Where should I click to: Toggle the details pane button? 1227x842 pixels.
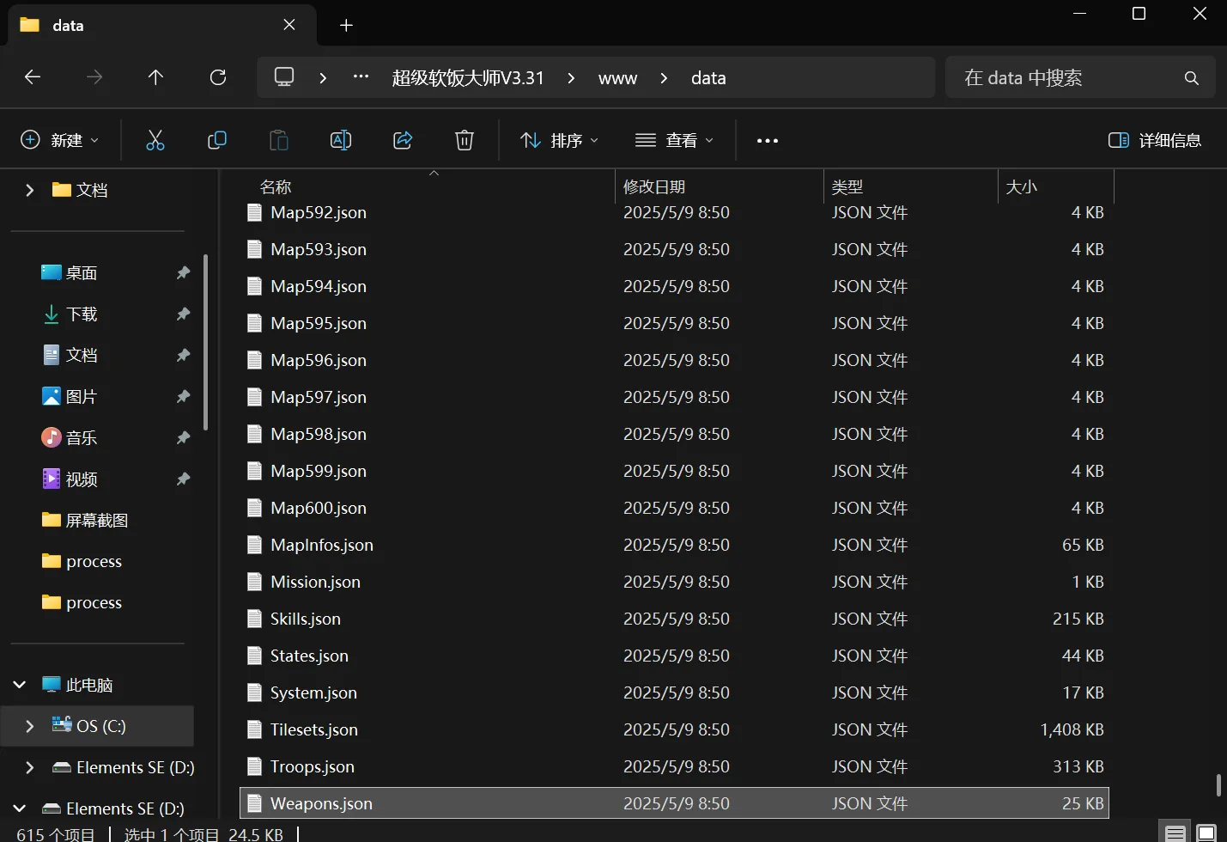1155,140
